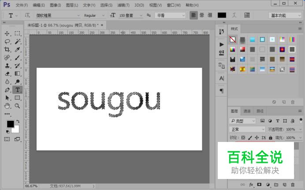Open the File menu

pos(22,5)
